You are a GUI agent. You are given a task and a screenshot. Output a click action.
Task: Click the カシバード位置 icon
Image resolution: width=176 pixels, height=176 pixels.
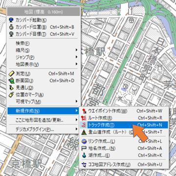coord(11,27)
